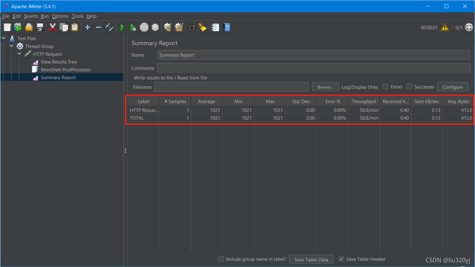Image resolution: width=475 pixels, height=267 pixels.
Task: Select Summary Report in the tree
Action: (x=58, y=77)
